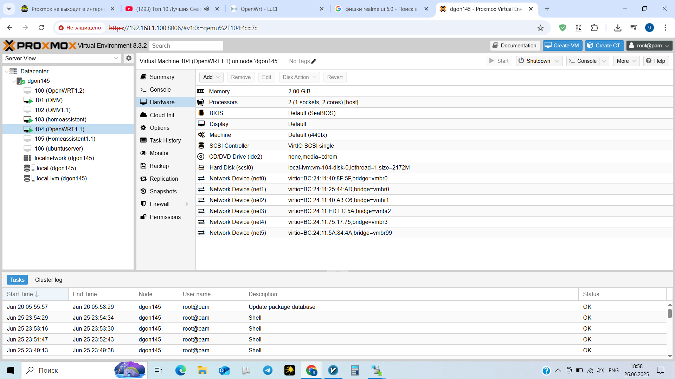Open Telegram from the taskbar

pyautogui.click(x=268, y=370)
